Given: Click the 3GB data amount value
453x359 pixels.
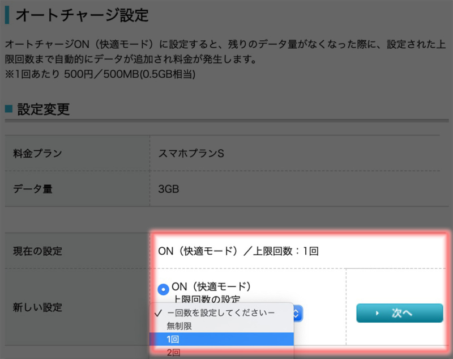Looking at the screenshot, I should pos(169,189).
